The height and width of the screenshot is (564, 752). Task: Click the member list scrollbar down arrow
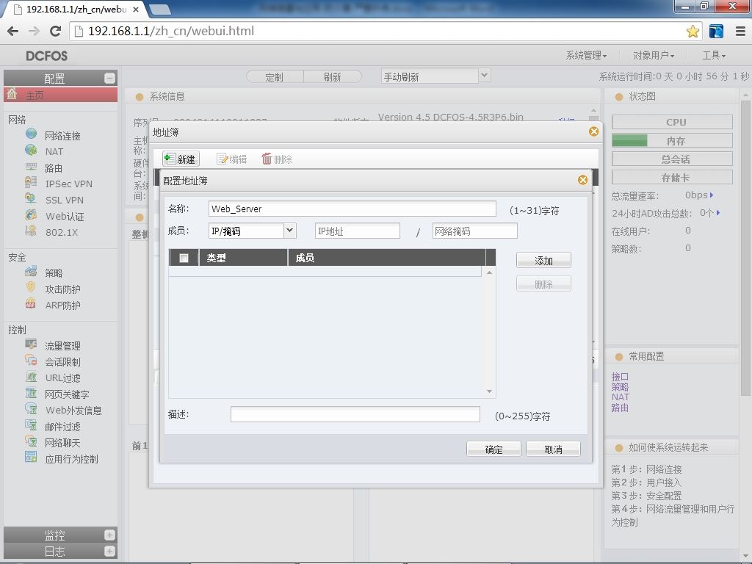click(x=489, y=391)
